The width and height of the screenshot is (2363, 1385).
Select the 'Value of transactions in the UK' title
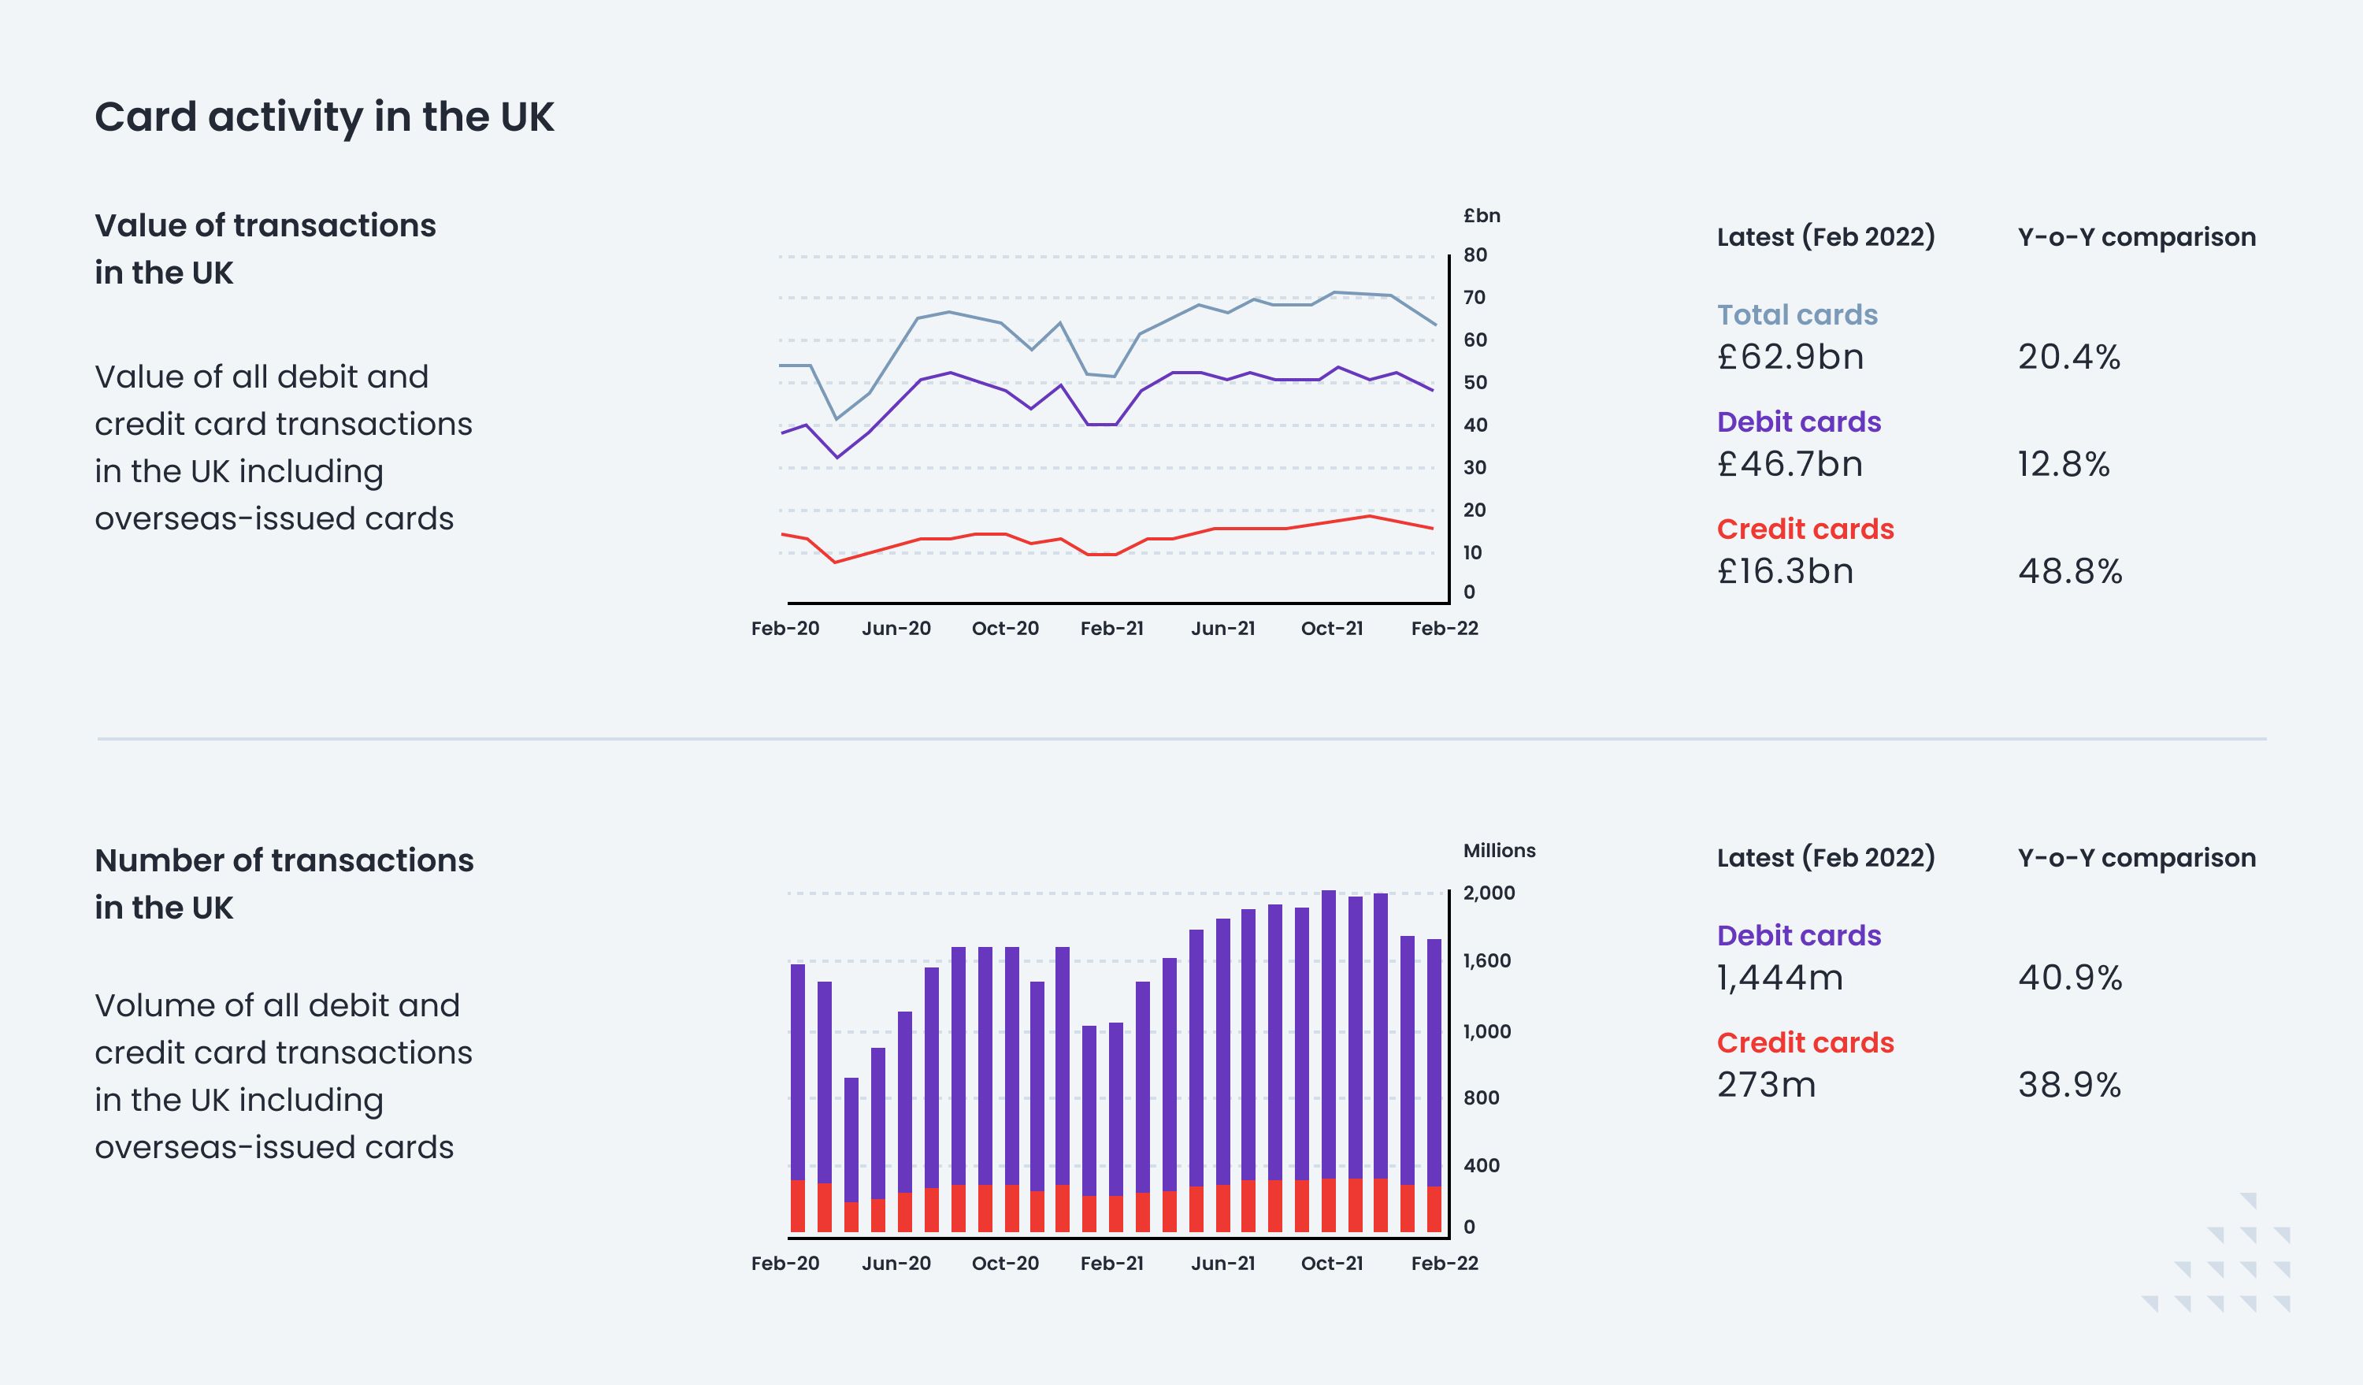pos(265,248)
